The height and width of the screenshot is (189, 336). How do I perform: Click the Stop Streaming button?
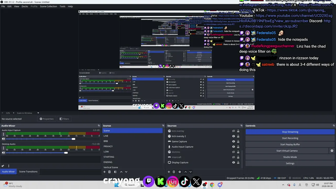pos(290,132)
